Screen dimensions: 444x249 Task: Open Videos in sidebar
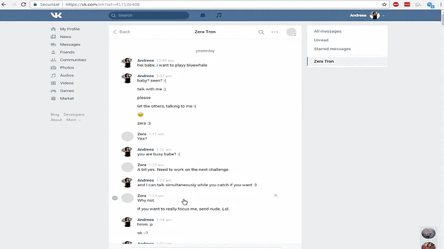coord(67,83)
